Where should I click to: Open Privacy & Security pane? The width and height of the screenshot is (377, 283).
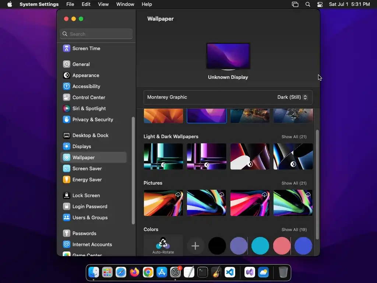93,120
